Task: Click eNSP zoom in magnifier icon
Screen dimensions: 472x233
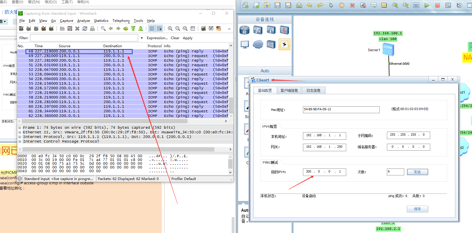Action: tap(395, 5)
